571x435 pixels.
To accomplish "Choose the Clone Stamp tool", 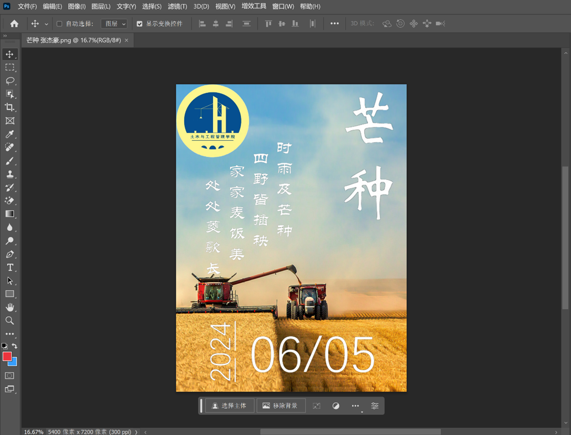I will [9, 174].
